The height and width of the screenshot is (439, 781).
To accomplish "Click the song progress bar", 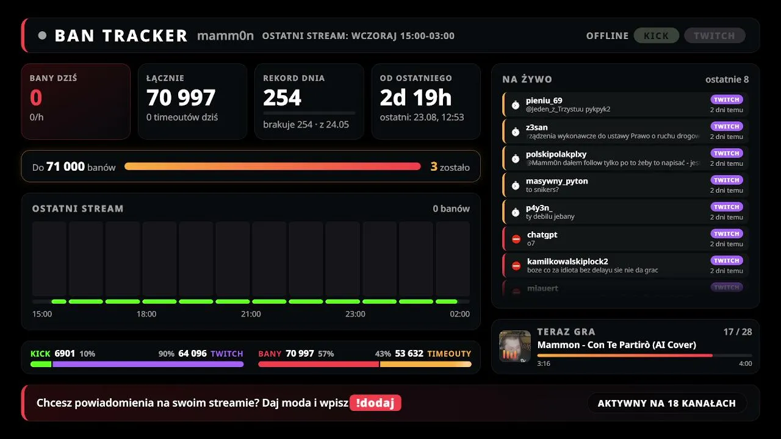I will (644, 355).
